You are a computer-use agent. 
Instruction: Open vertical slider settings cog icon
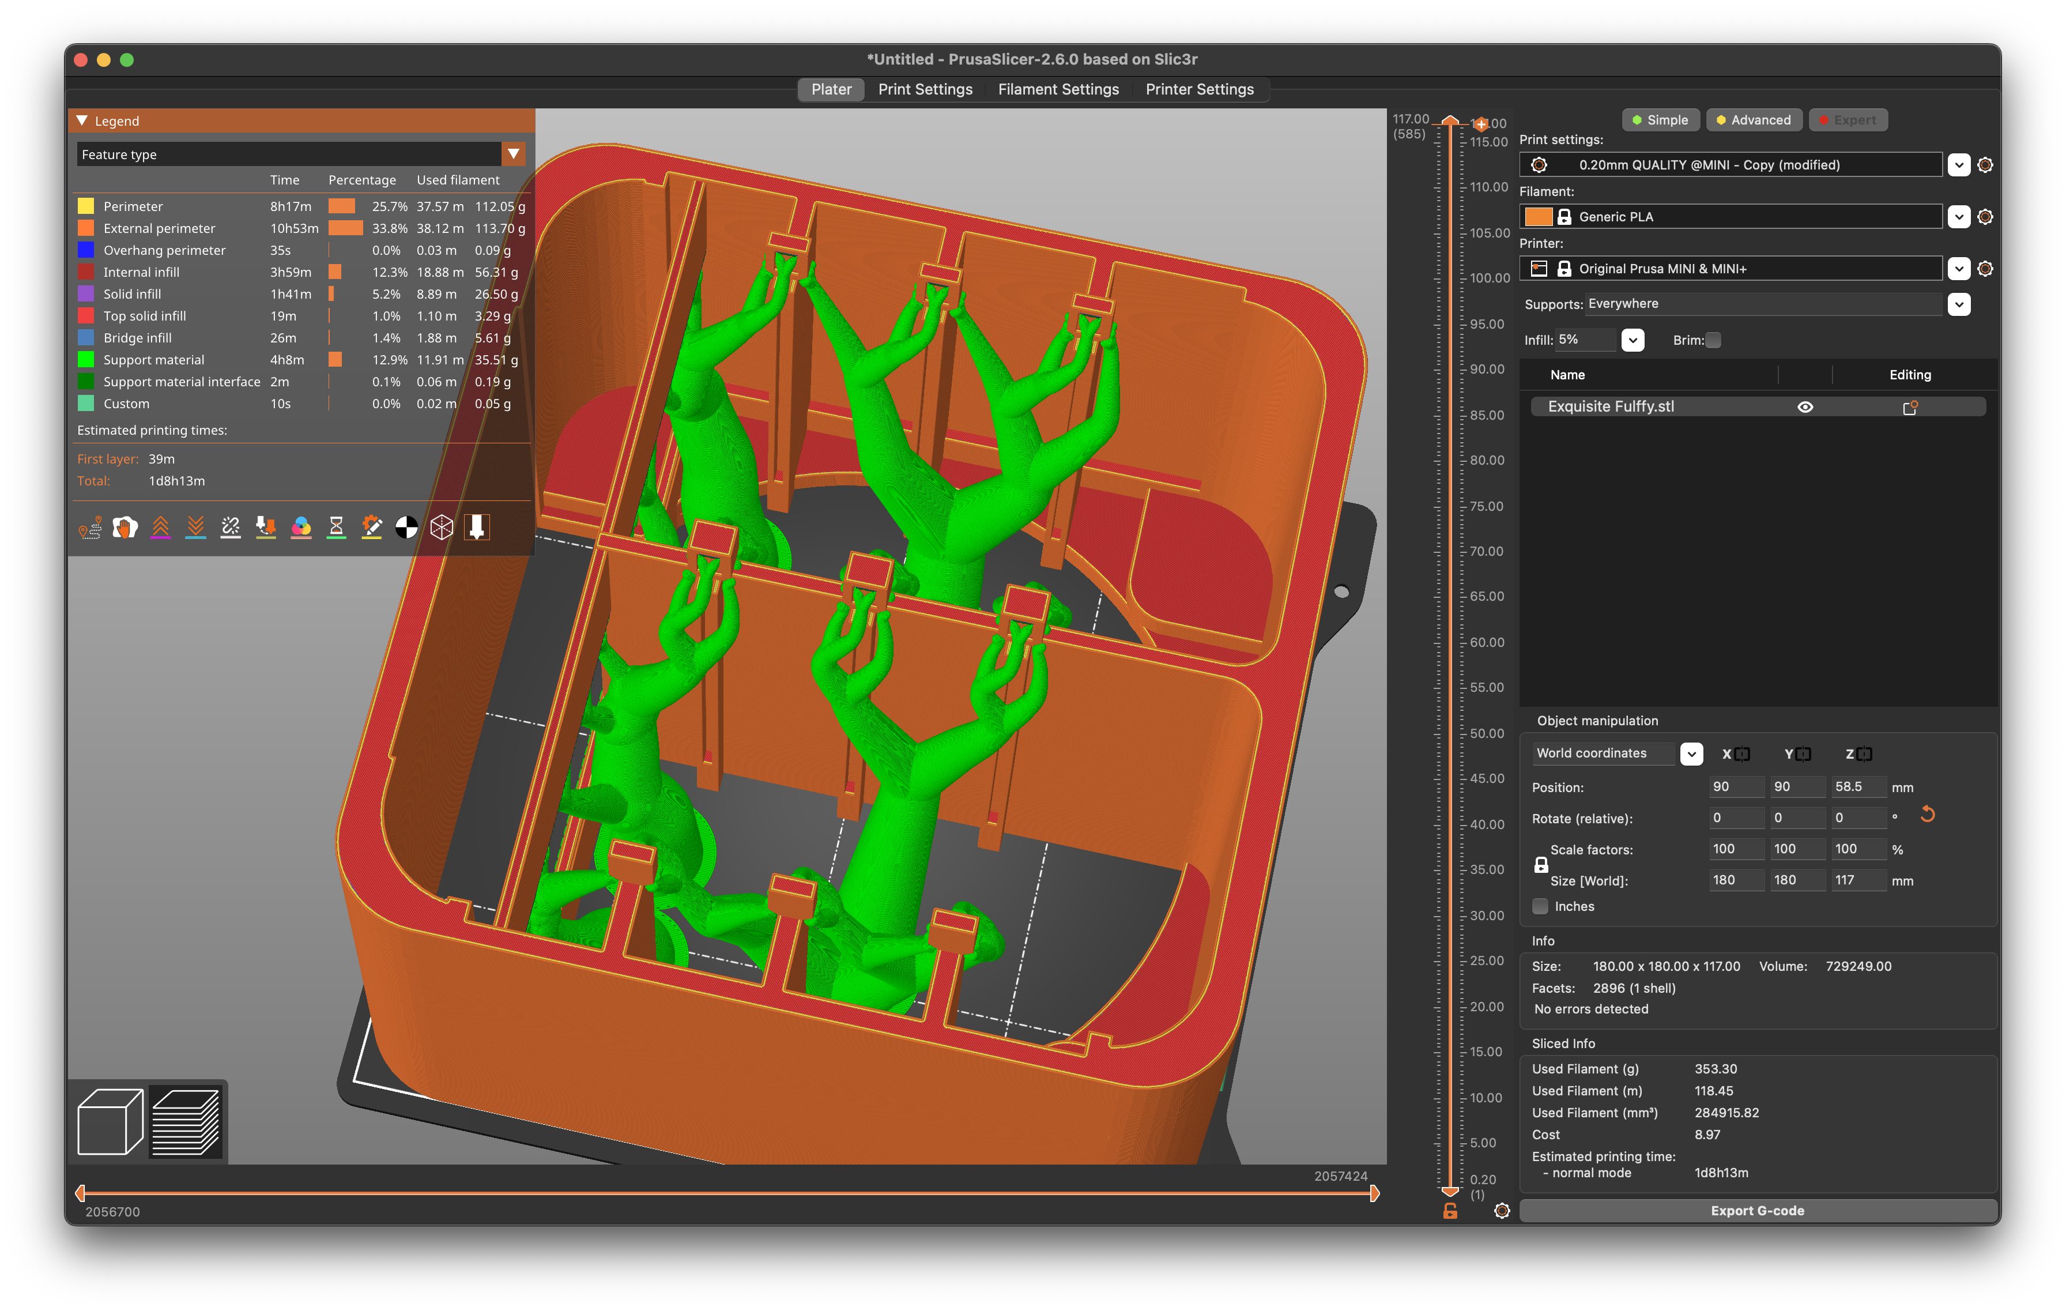(x=1502, y=1211)
